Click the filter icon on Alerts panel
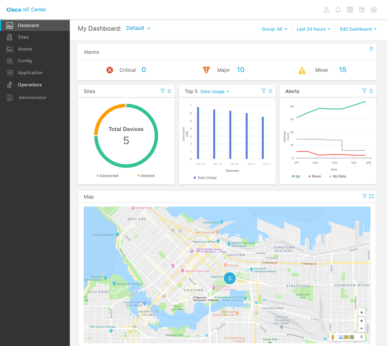Screen dimensions: 387x346 coord(364,91)
